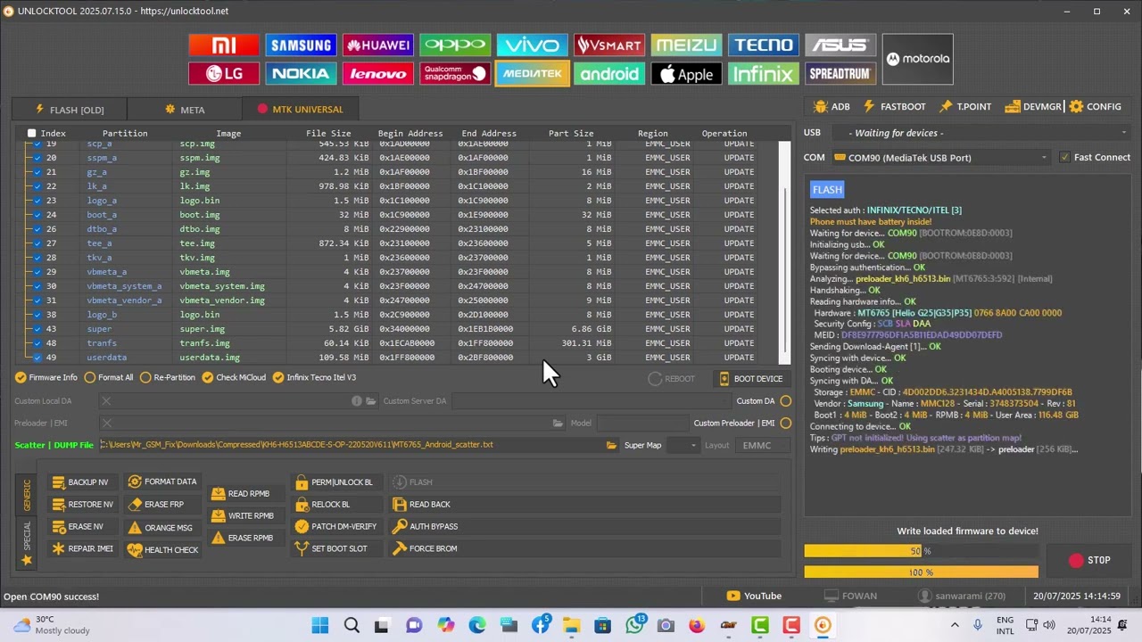Clear the Preloader EMI field
This screenshot has height=642, width=1142.
[106, 423]
